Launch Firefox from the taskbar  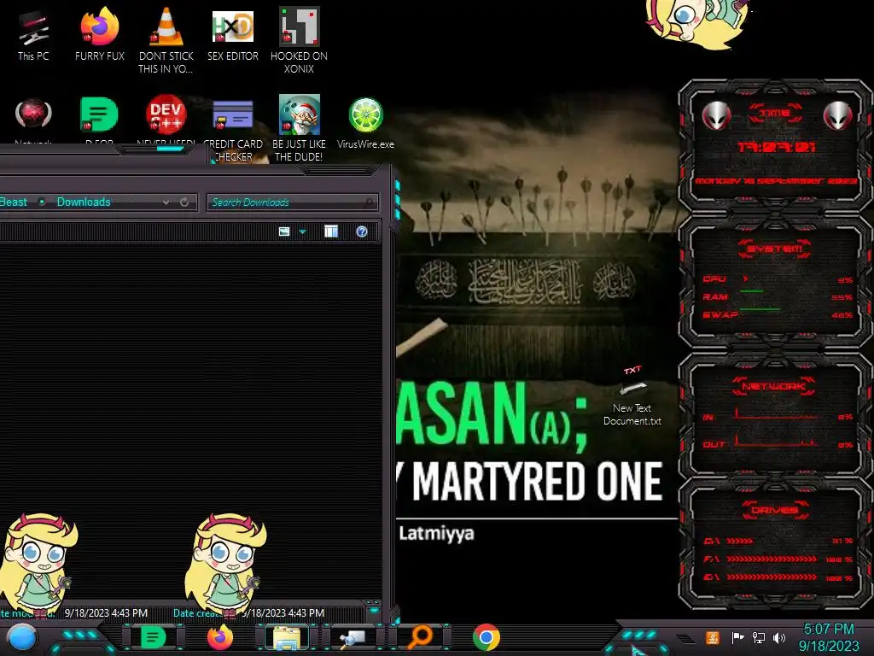[219, 637]
